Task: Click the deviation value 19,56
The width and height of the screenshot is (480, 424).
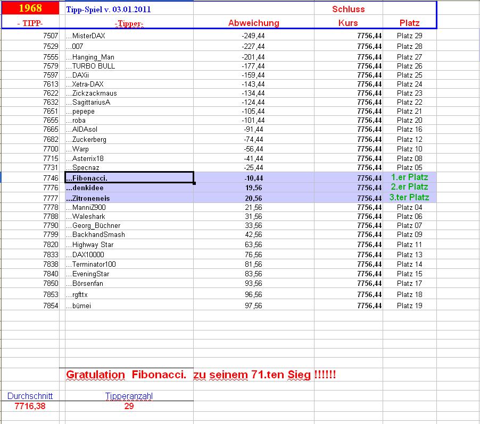Action: (253, 188)
